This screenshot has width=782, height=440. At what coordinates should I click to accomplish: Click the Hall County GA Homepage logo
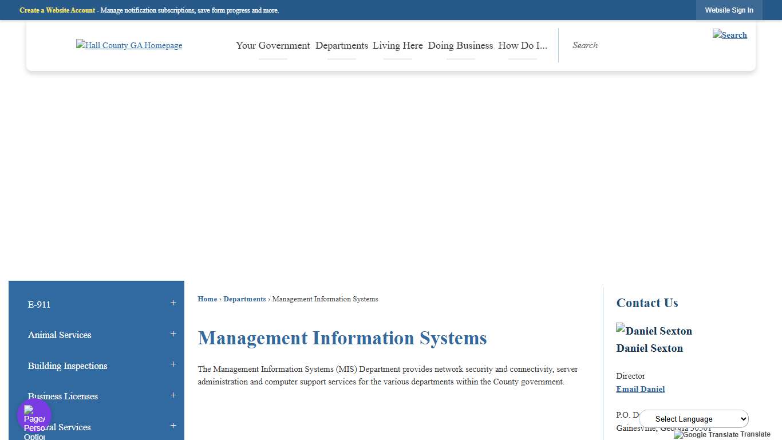click(129, 45)
